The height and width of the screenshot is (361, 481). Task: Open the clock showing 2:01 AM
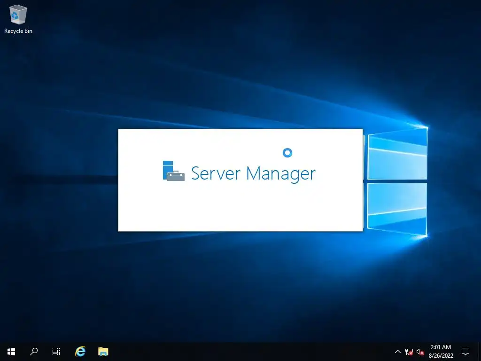(x=441, y=352)
